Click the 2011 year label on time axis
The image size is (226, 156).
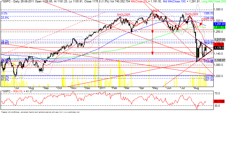coord(102,88)
